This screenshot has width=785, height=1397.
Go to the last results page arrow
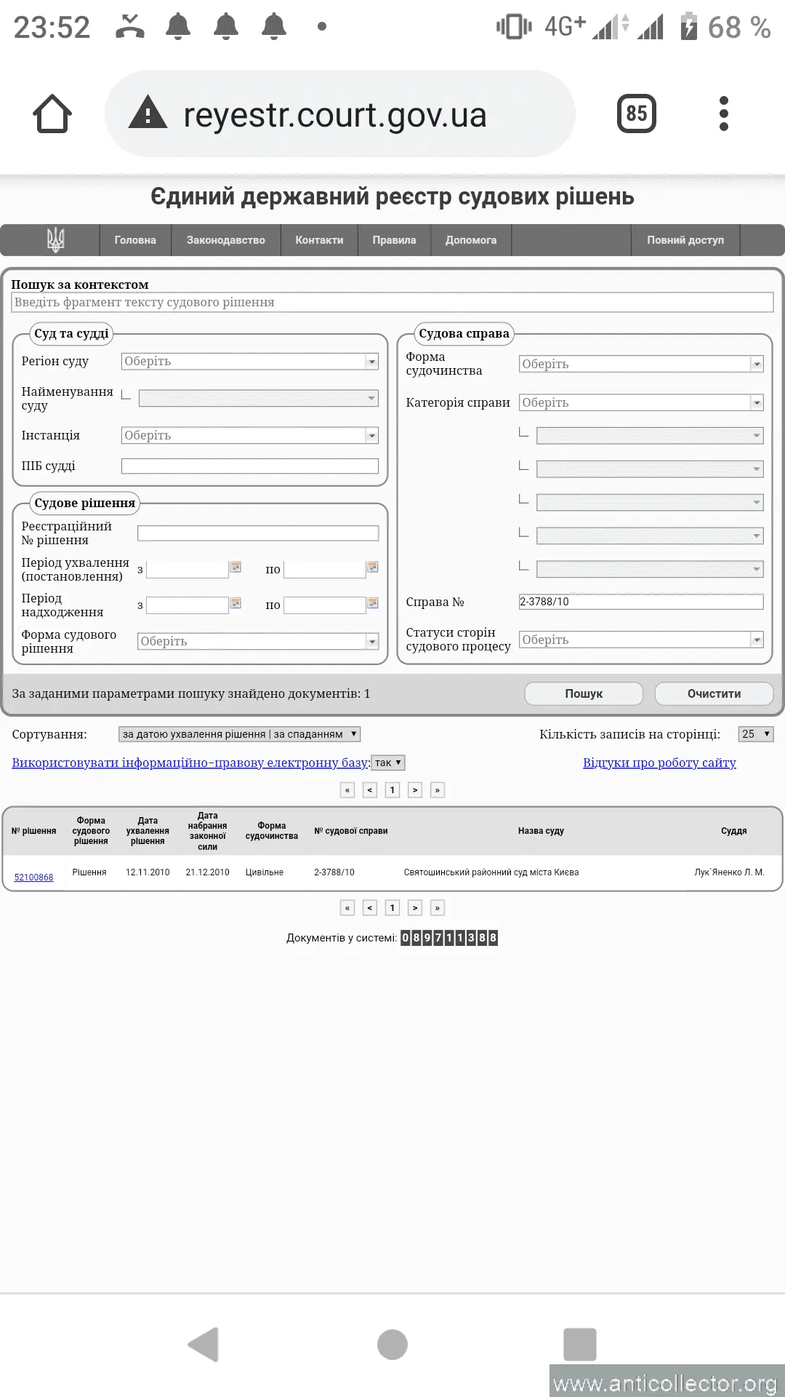click(x=438, y=790)
